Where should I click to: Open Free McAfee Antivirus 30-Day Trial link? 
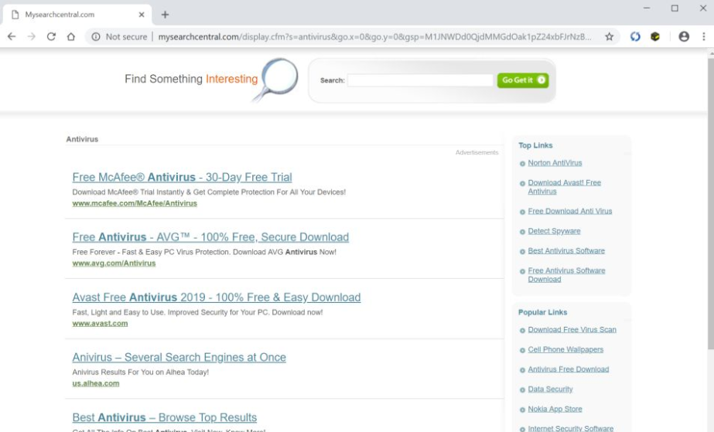(x=182, y=177)
